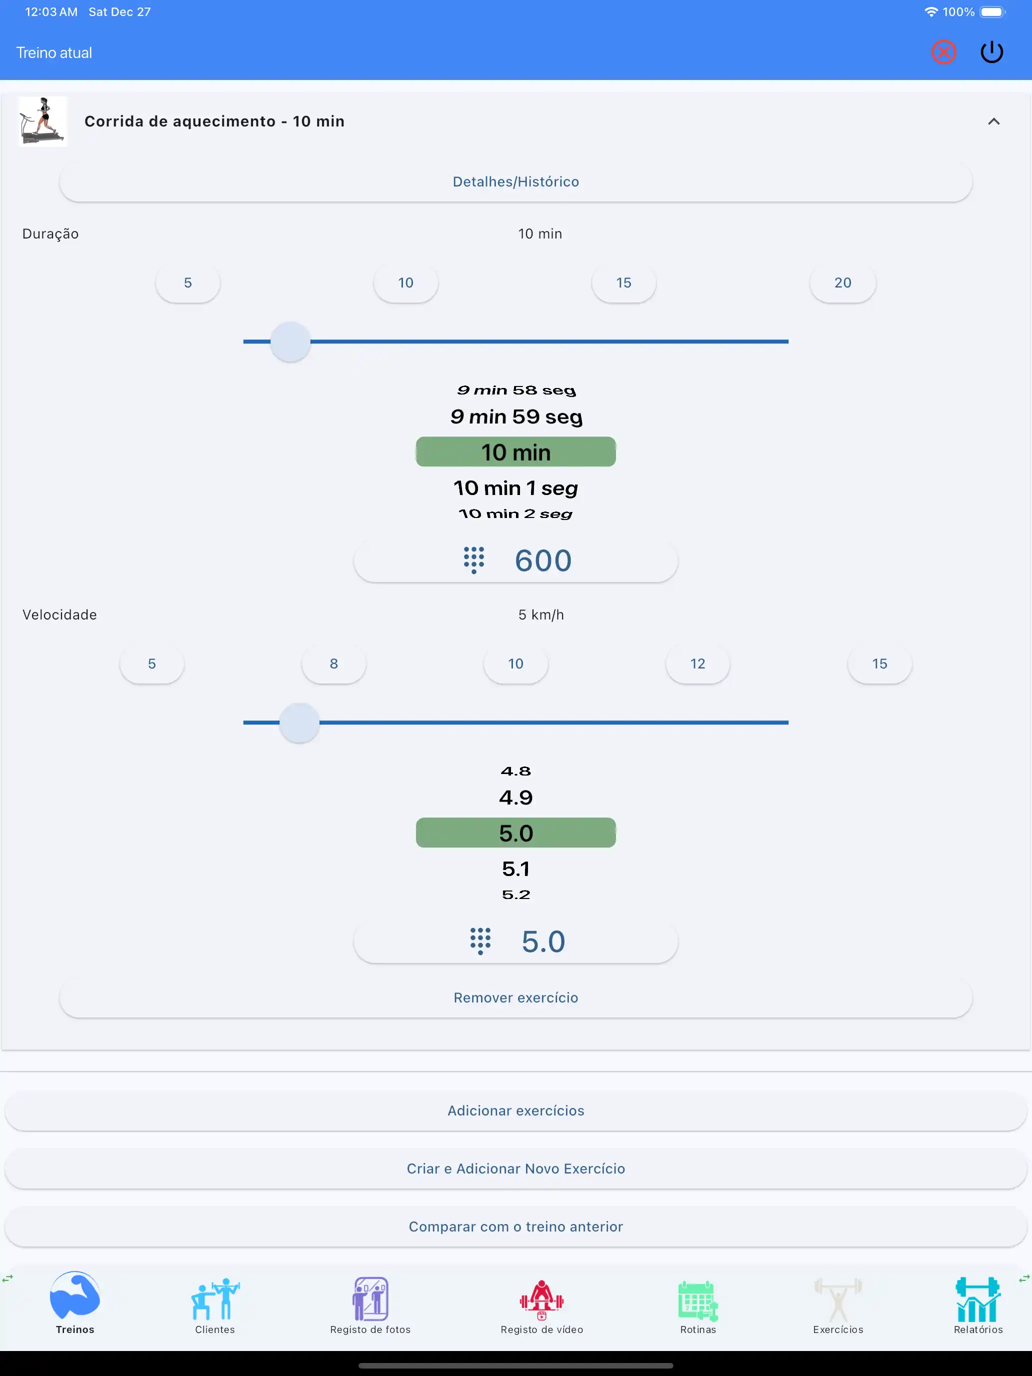The width and height of the screenshot is (1032, 1376).
Task: Tap the red cancel workout icon
Action: coord(943,52)
